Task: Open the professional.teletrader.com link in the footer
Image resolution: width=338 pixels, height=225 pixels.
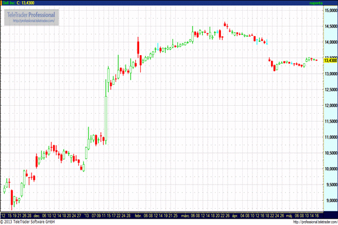Action: coord(314,222)
